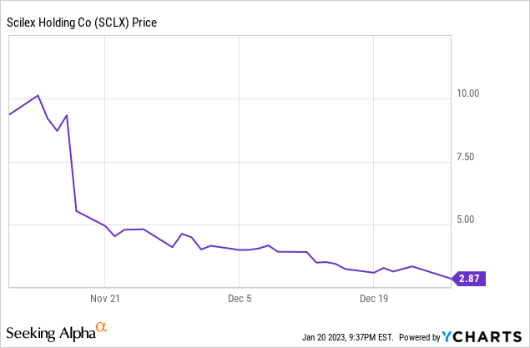Click the highest peak of the price line
The image size is (530, 348).
(x=38, y=95)
